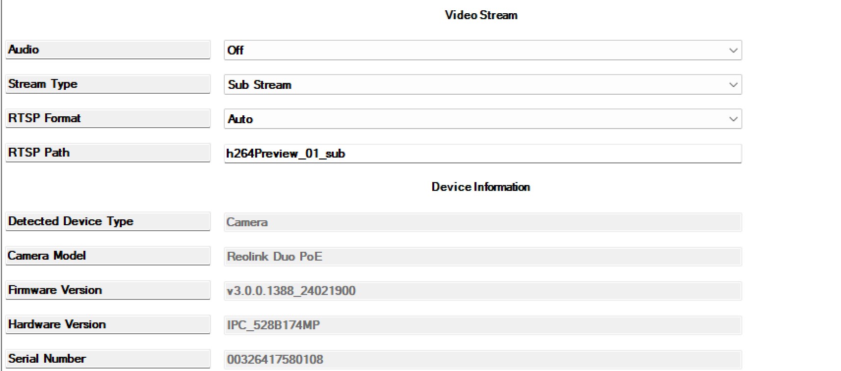Open the RTSP Format dropdown set to Auto
This screenshot has height=371, width=841.
coord(482,119)
